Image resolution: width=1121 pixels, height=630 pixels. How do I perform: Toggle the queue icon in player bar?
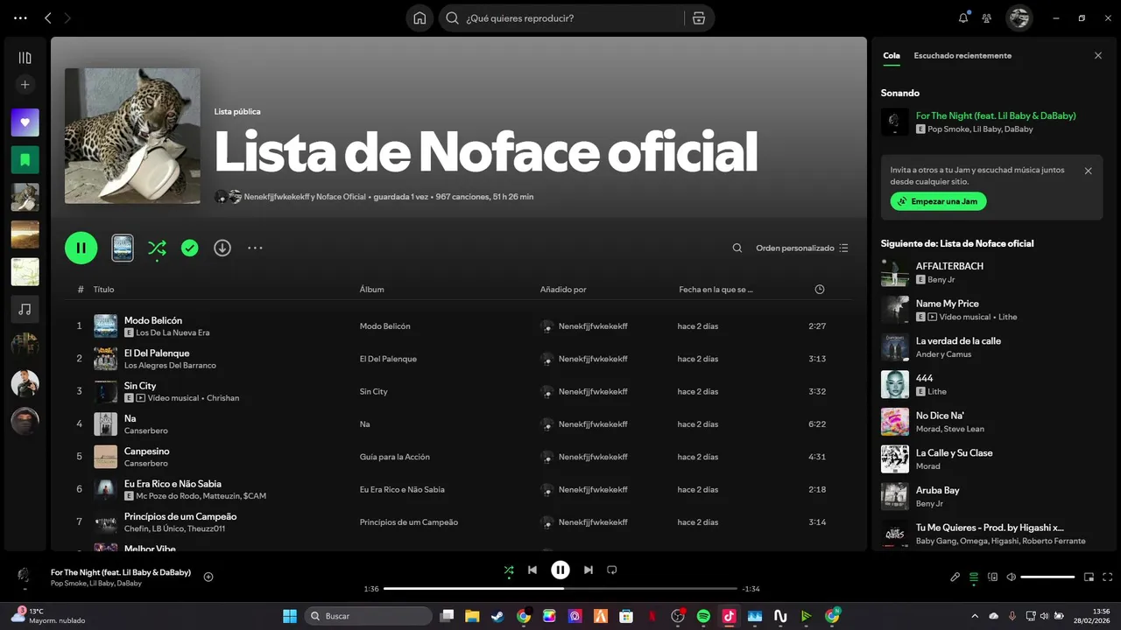tap(974, 577)
